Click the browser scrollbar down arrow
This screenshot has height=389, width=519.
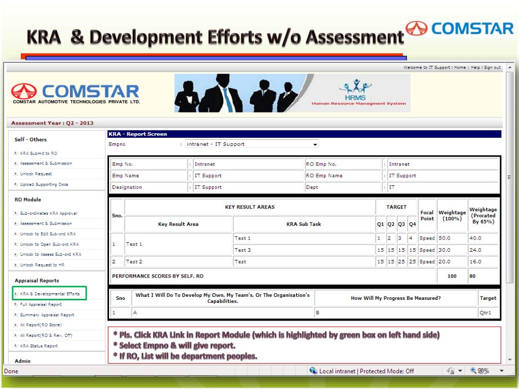[510, 360]
